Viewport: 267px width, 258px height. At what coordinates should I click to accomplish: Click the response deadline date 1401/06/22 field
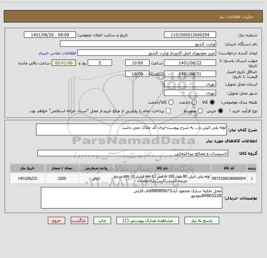coord(190,63)
